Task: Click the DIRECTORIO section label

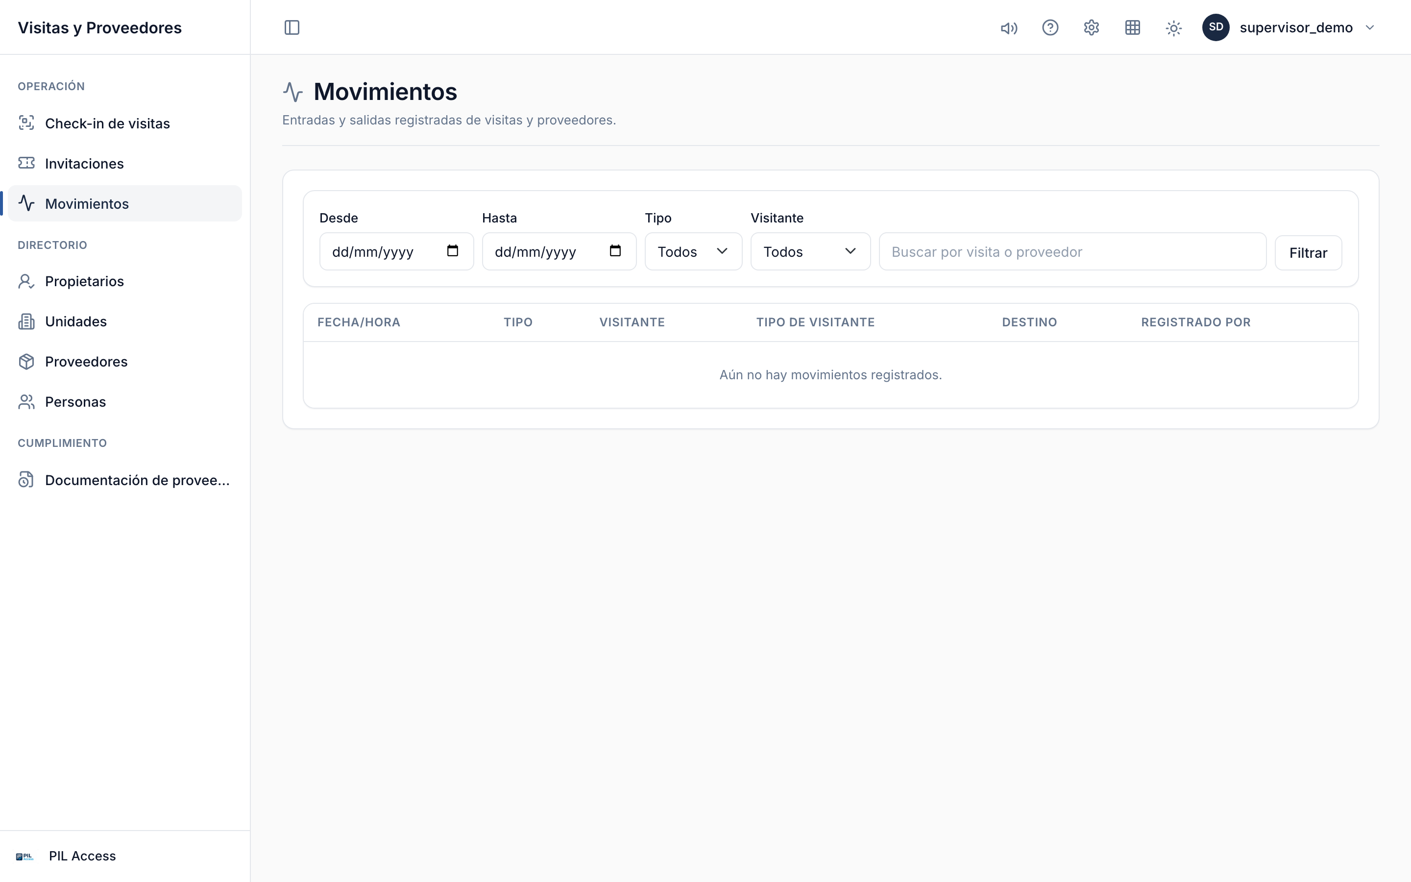Action: point(52,245)
